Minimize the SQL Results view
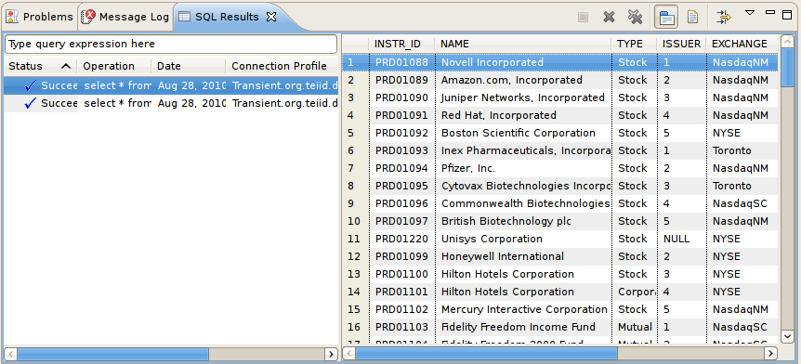Viewport: 801px width, 364px height. (x=770, y=12)
